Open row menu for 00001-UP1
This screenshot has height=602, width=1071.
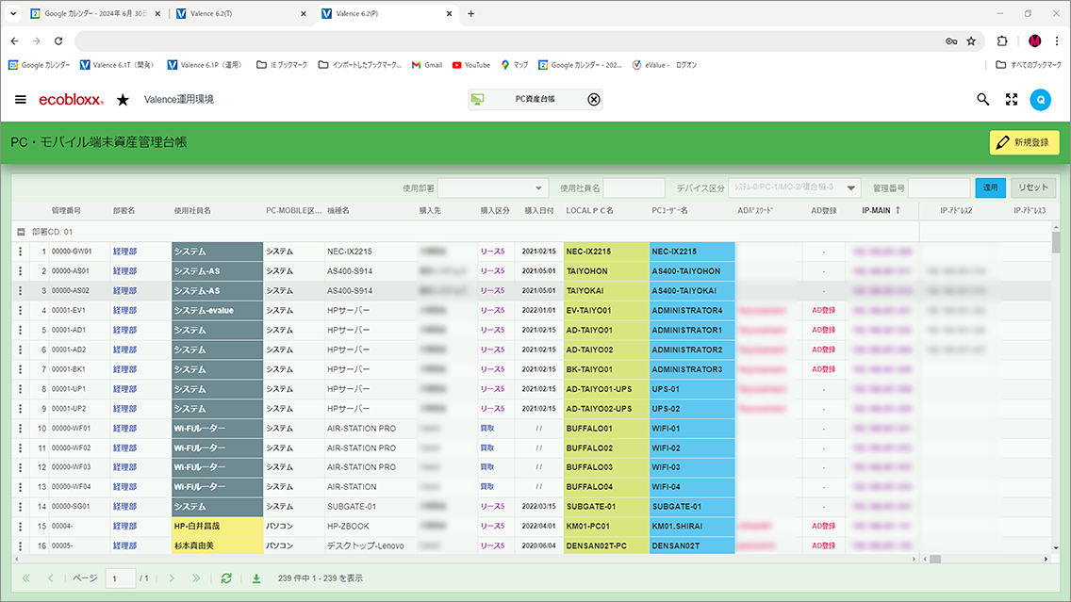(21, 389)
